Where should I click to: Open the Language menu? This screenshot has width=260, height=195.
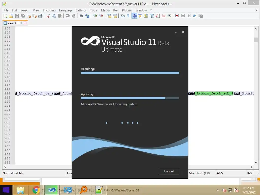pyautogui.click(x=66, y=10)
